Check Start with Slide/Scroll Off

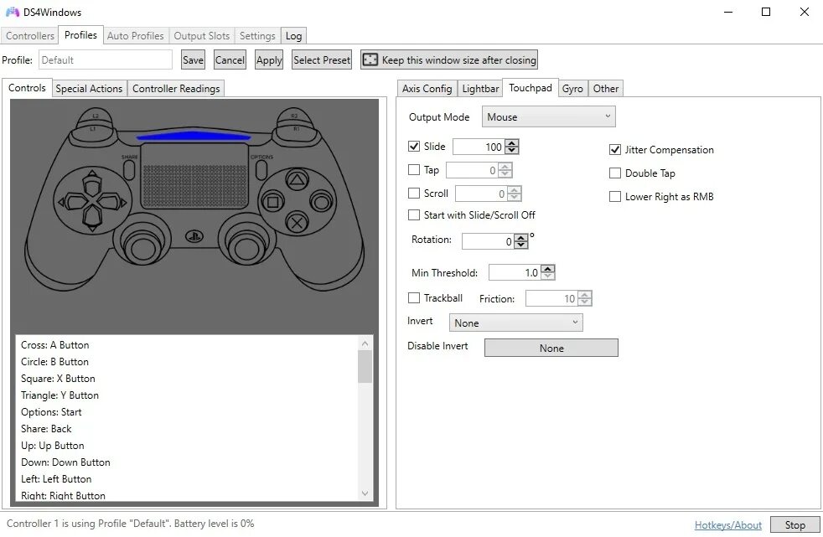pyautogui.click(x=414, y=214)
